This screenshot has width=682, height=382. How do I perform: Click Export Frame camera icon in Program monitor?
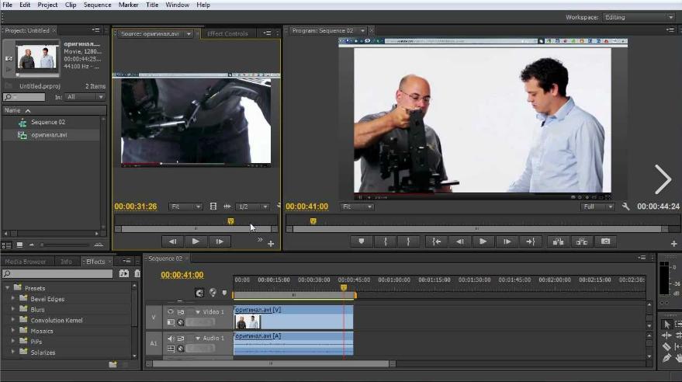coord(605,241)
